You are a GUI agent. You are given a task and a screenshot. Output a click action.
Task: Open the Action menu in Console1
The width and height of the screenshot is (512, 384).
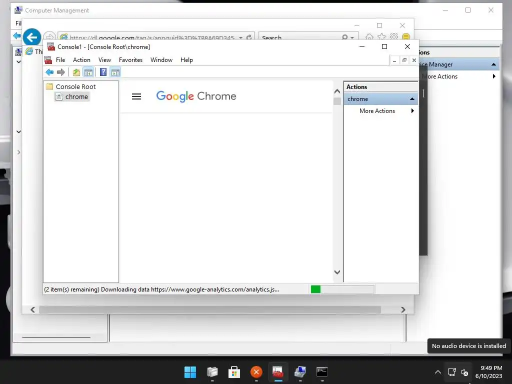(x=81, y=60)
